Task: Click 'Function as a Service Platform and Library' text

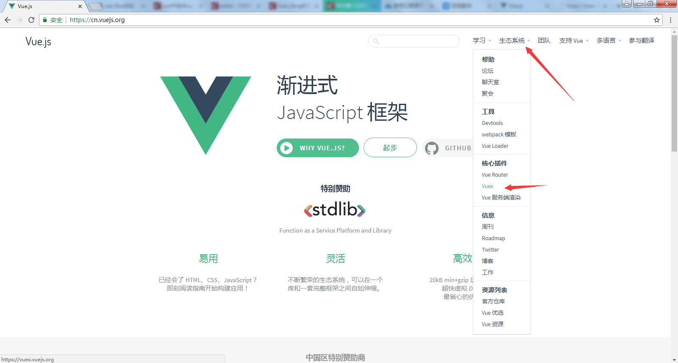Action: 335,230
